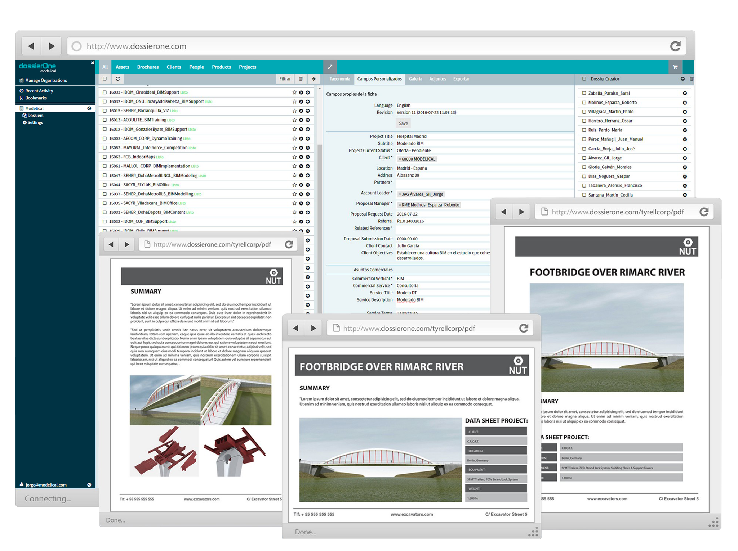Star the 16033 IDOM_CinesIdeal_BIMSupport item
This screenshot has height=551, width=738.
click(x=294, y=92)
